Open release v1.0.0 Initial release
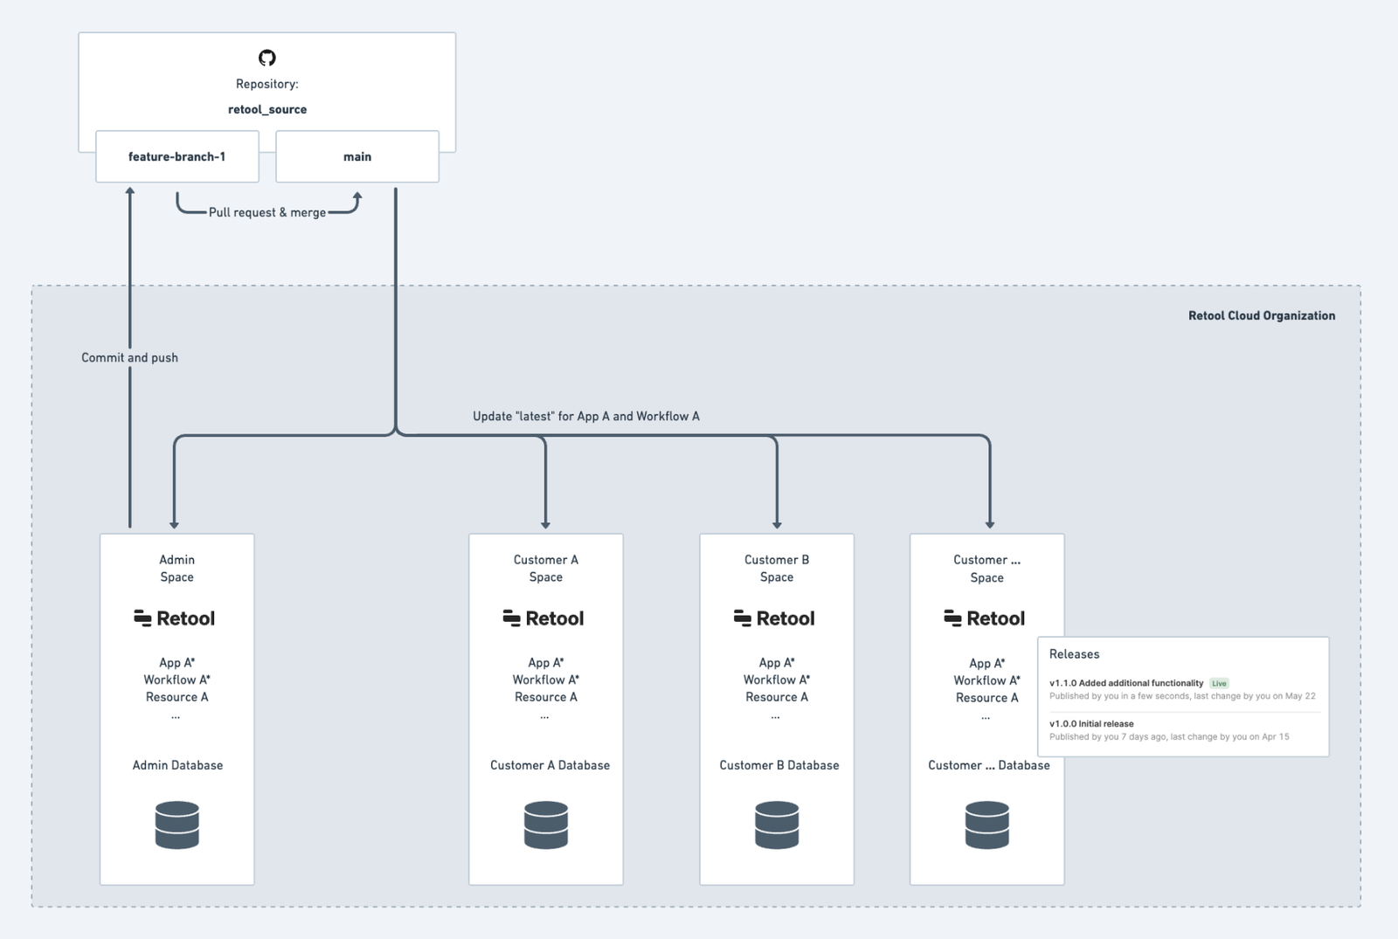 coord(1091,723)
